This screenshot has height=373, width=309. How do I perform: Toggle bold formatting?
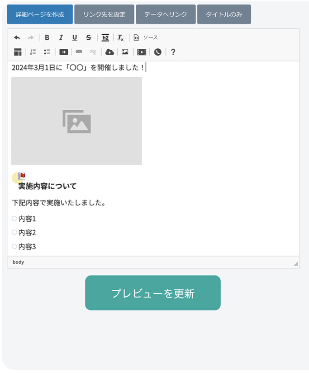(x=47, y=37)
